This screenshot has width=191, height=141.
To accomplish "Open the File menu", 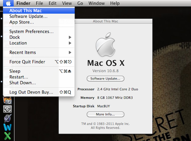I will (39, 3).
